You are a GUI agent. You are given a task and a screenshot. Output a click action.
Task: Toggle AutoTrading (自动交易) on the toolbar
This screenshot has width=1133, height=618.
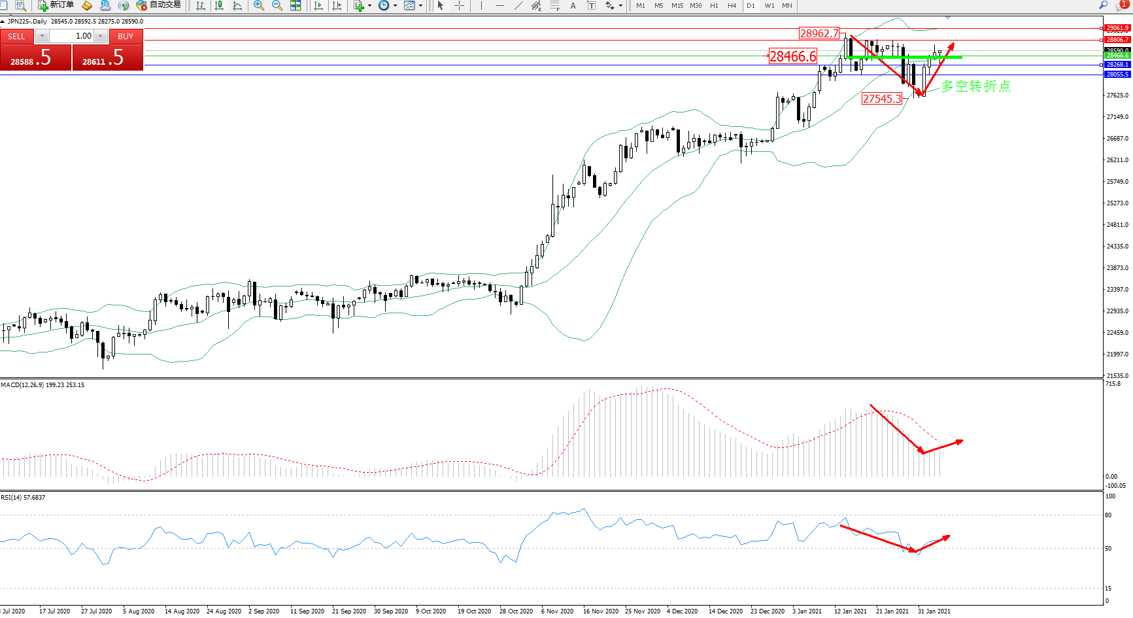tap(158, 5)
